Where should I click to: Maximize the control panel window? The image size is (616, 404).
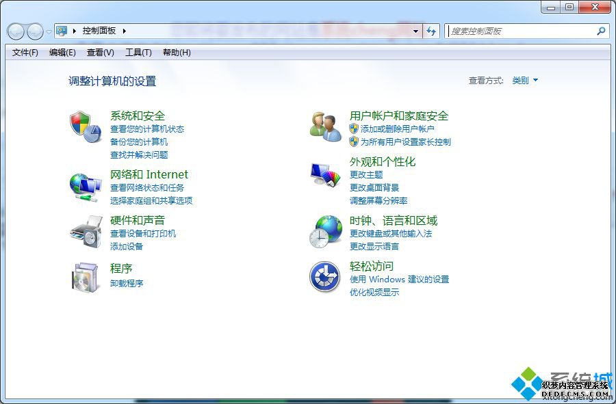coord(569,7)
